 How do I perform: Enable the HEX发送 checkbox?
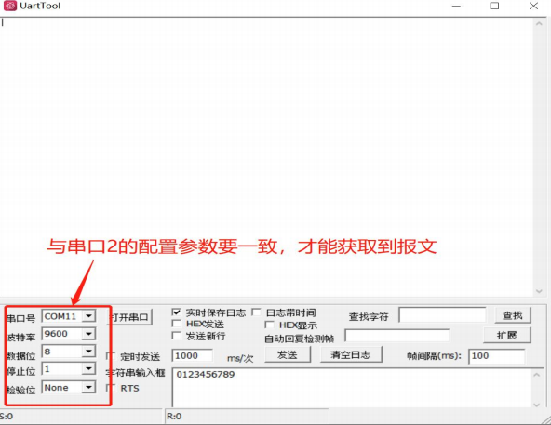177,324
